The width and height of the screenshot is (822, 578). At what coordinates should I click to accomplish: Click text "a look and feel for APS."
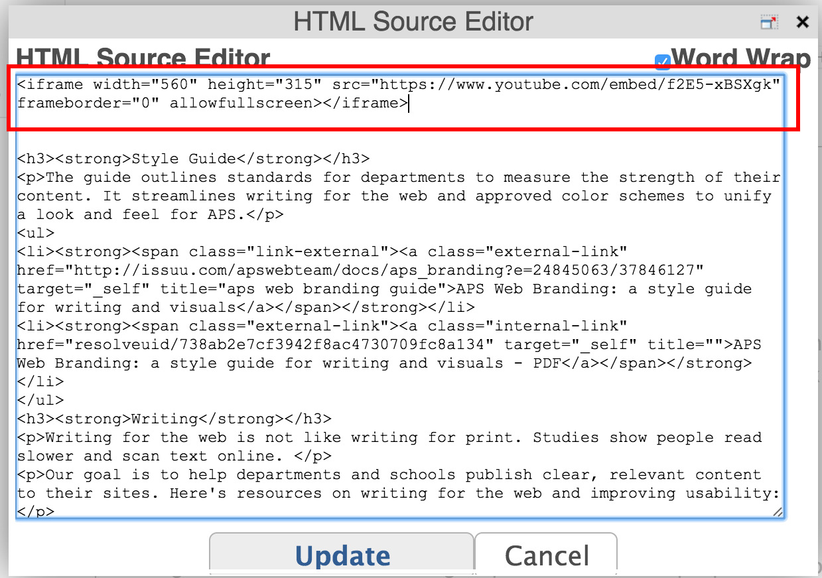(x=131, y=214)
